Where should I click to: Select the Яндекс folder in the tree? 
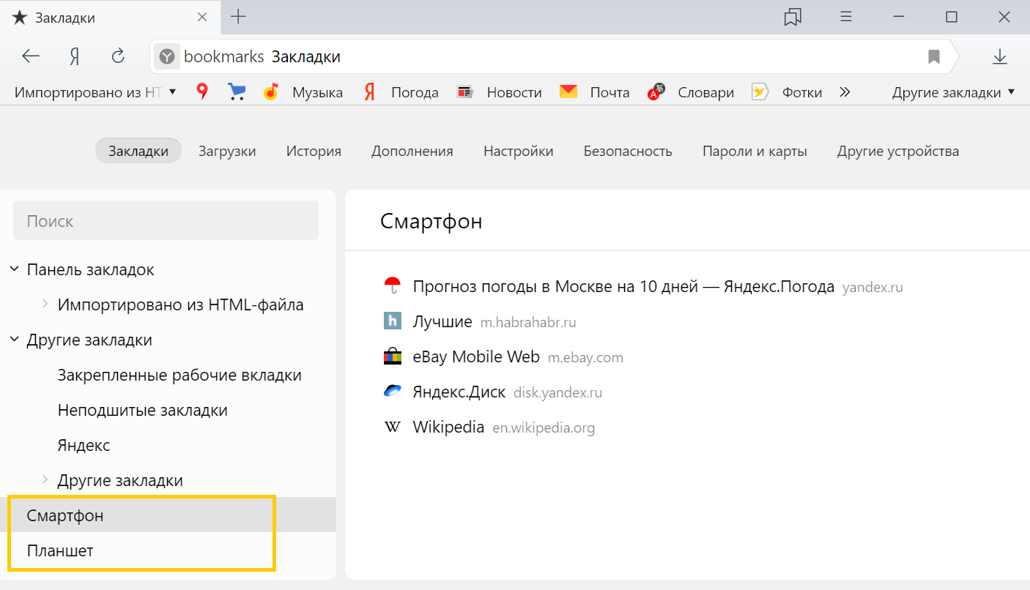click(84, 446)
